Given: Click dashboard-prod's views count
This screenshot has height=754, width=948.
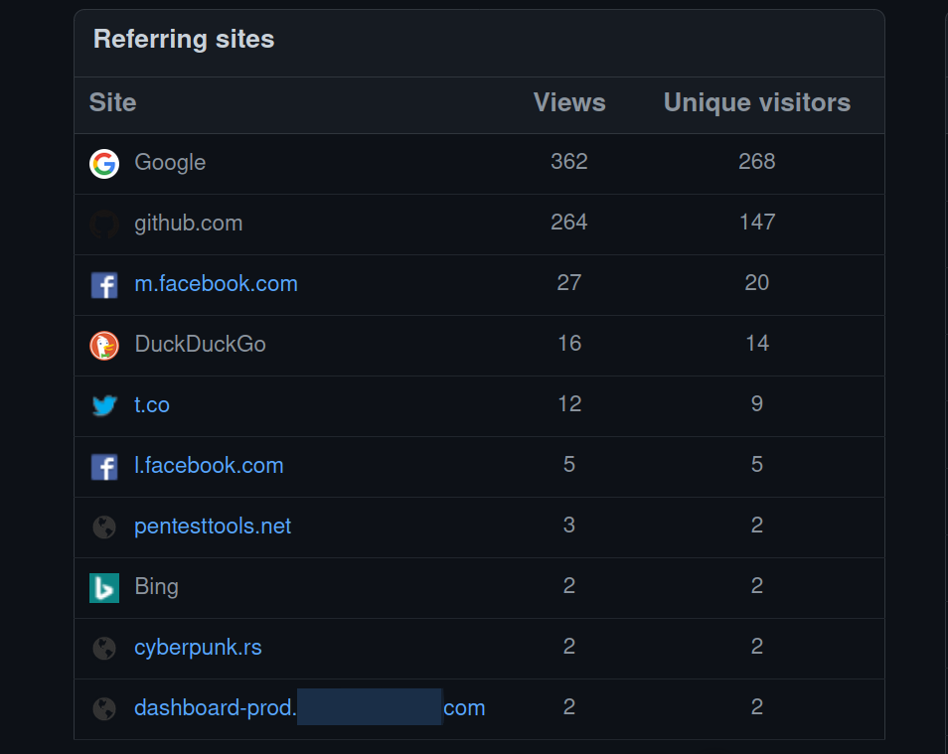Looking at the screenshot, I should tap(569, 707).
